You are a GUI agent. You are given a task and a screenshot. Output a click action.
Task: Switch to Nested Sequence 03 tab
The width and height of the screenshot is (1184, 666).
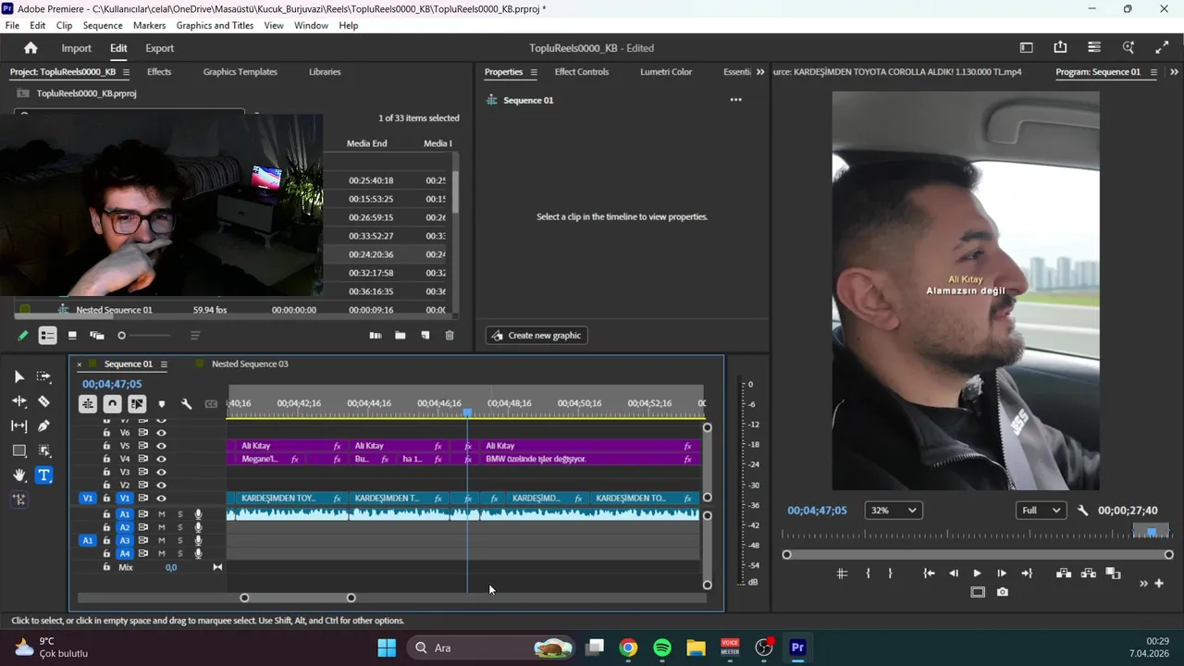pyautogui.click(x=250, y=364)
